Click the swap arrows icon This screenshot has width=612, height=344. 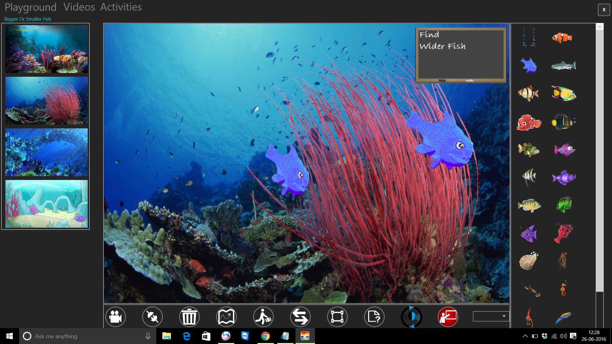(x=300, y=317)
